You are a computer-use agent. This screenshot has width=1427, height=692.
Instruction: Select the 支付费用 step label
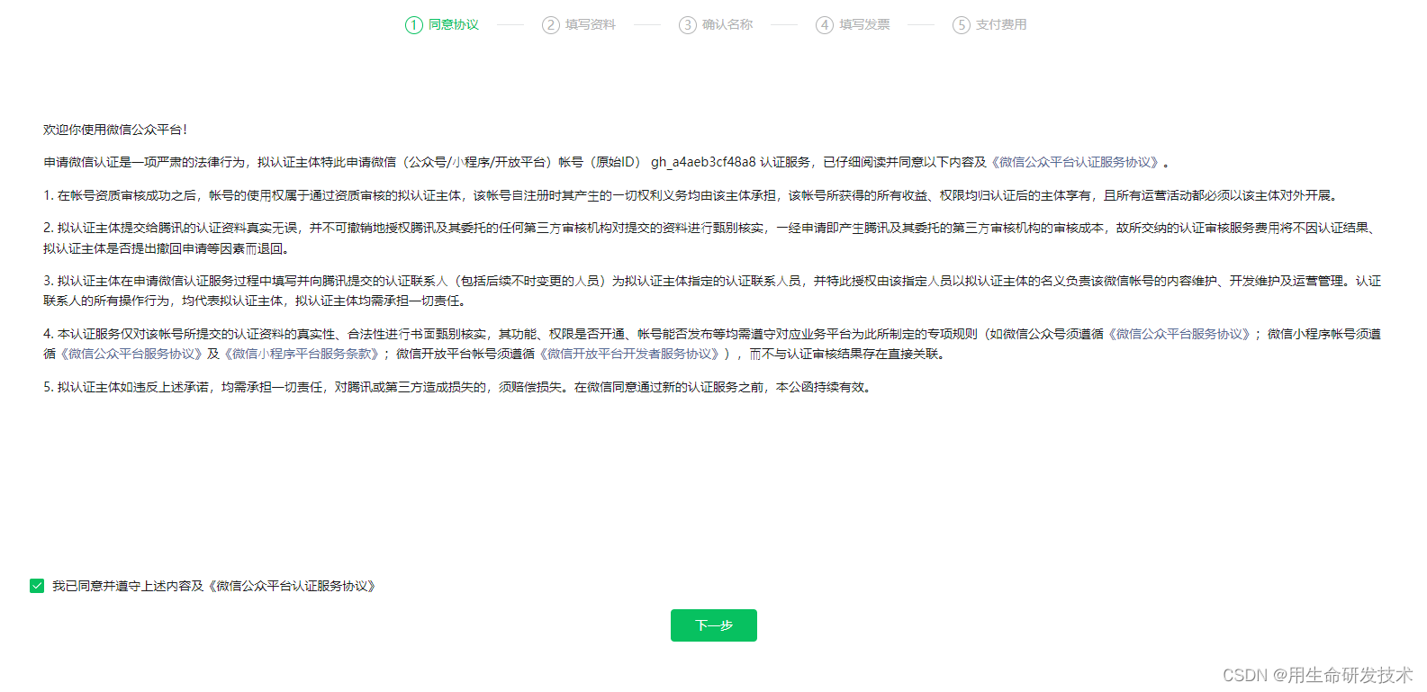tap(1001, 24)
